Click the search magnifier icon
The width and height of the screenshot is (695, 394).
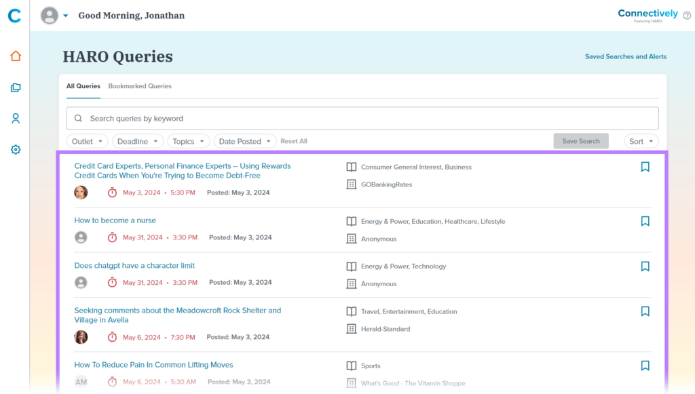tap(79, 118)
